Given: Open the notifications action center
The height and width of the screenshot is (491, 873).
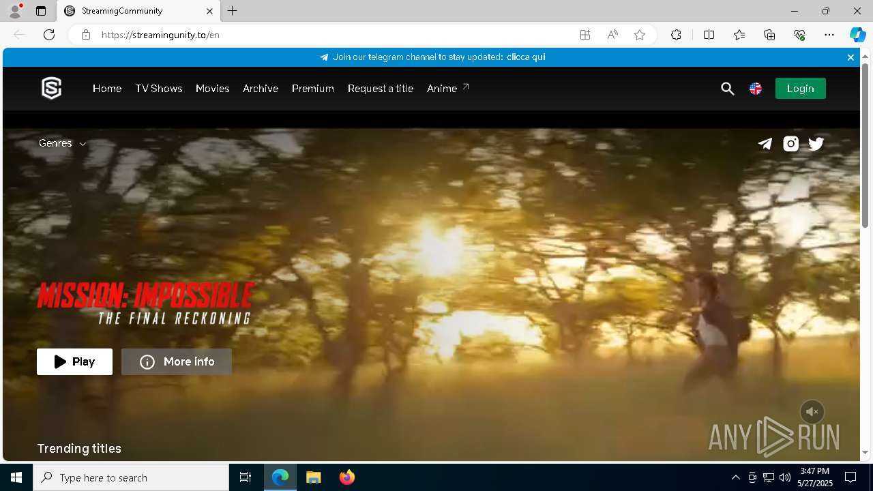Looking at the screenshot, I should click(x=850, y=477).
